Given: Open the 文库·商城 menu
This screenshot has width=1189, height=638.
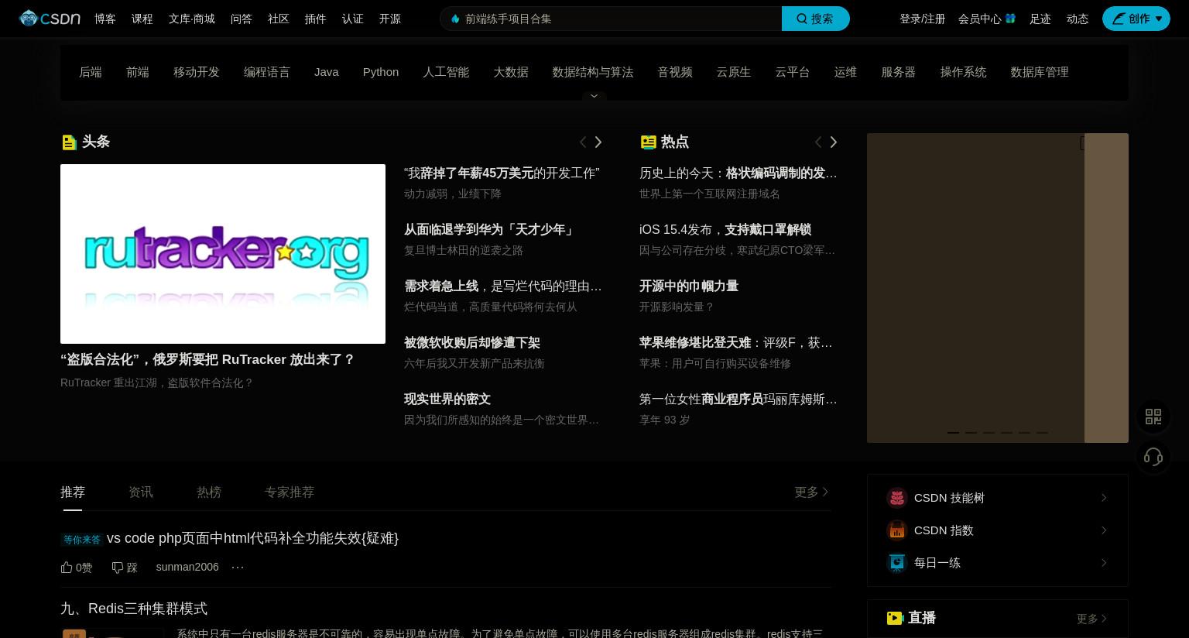Looking at the screenshot, I should click(192, 19).
